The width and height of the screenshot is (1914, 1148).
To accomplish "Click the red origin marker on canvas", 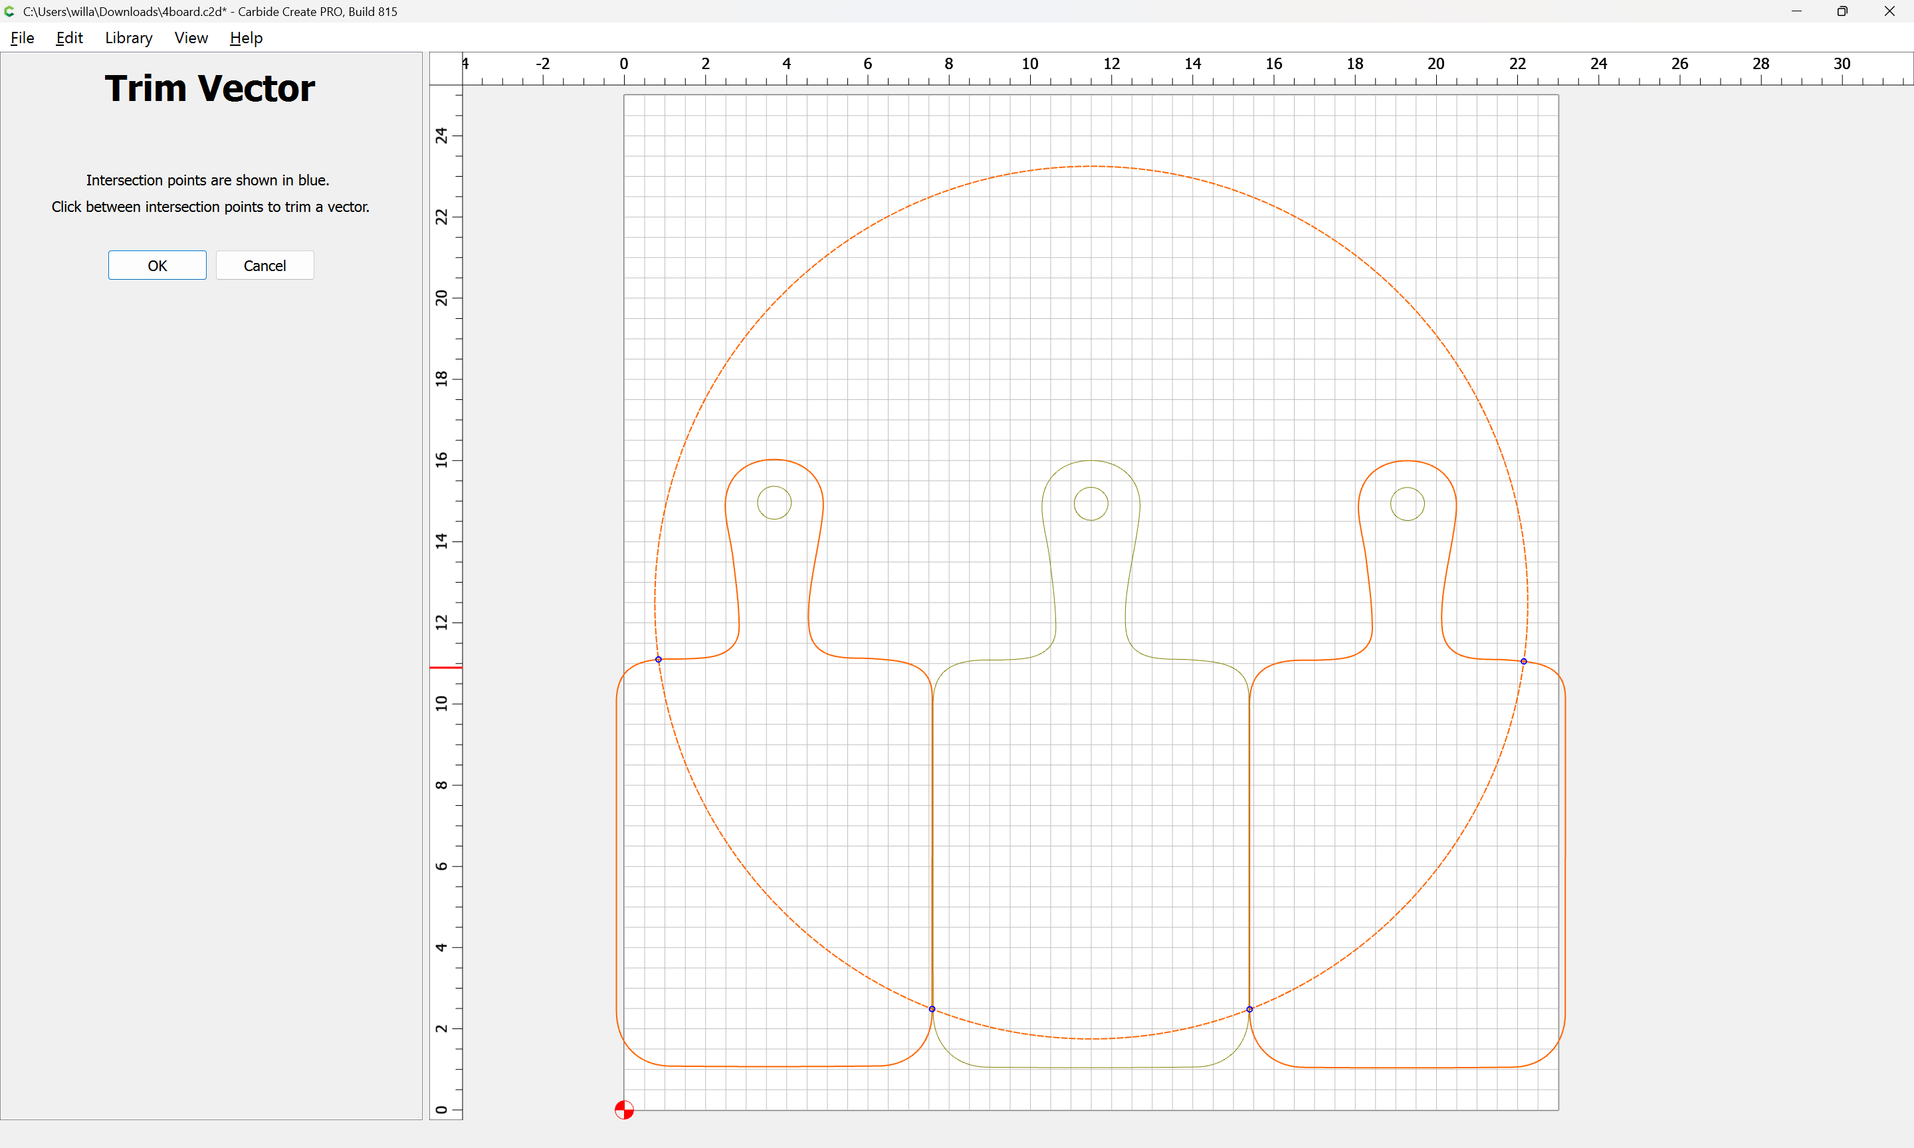I will [624, 1110].
